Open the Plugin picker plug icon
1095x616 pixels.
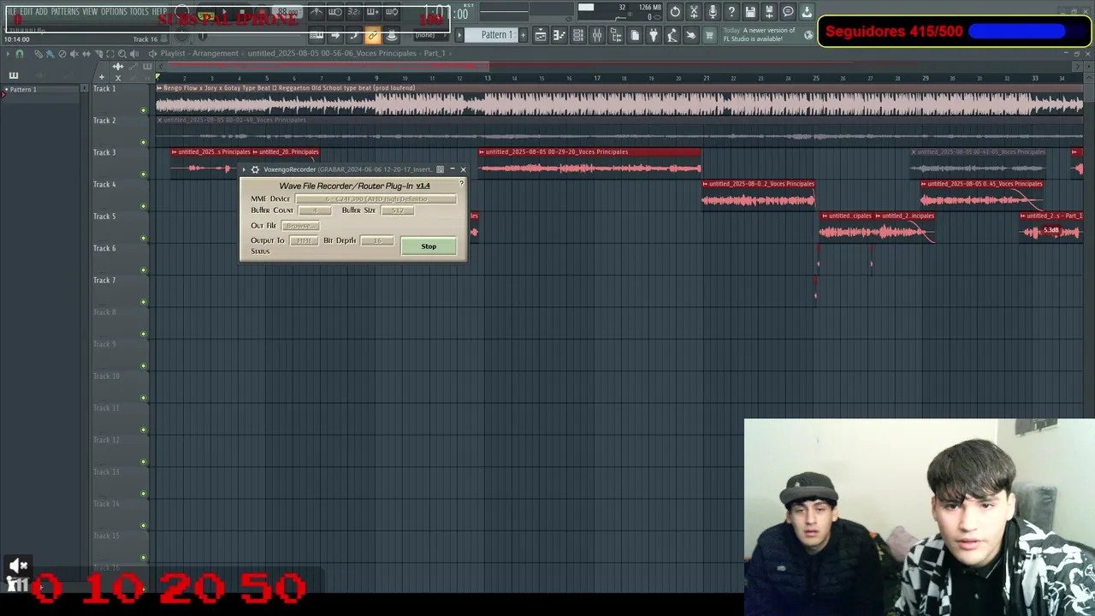click(x=654, y=35)
